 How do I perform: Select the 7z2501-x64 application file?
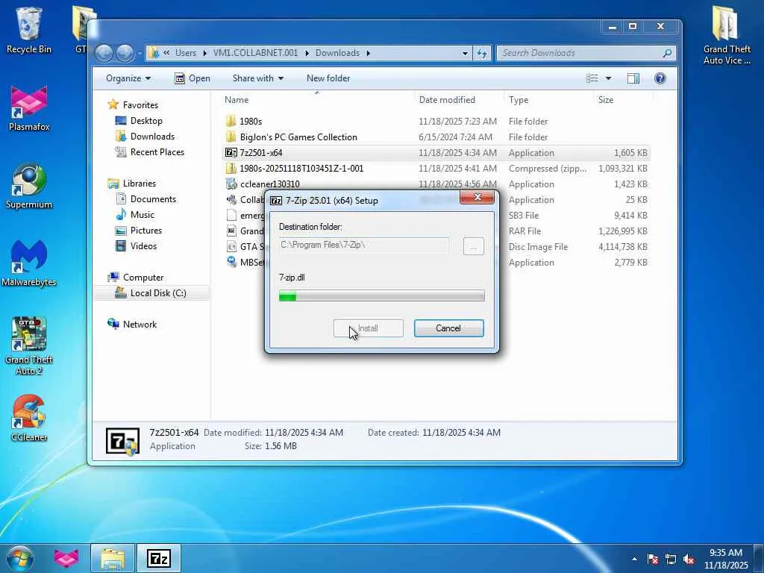pos(436,152)
